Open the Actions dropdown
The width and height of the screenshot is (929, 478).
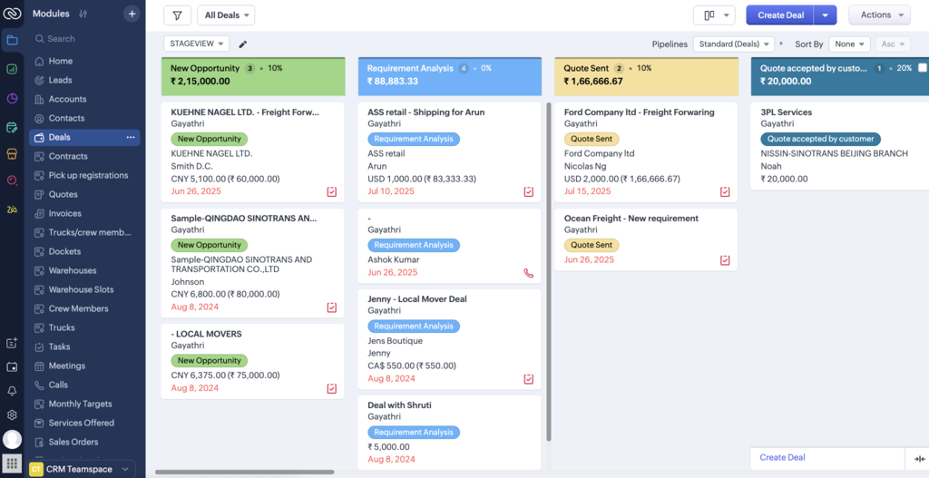coord(879,15)
